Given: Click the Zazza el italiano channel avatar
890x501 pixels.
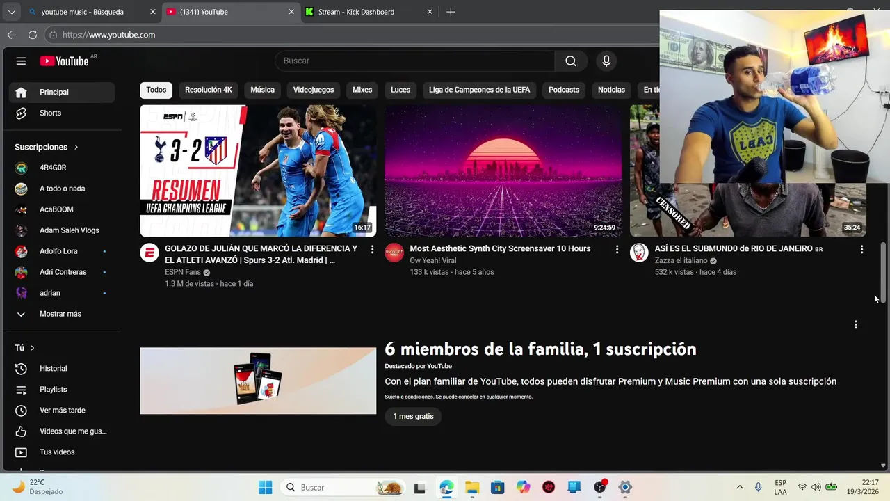Looking at the screenshot, I should coord(639,253).
